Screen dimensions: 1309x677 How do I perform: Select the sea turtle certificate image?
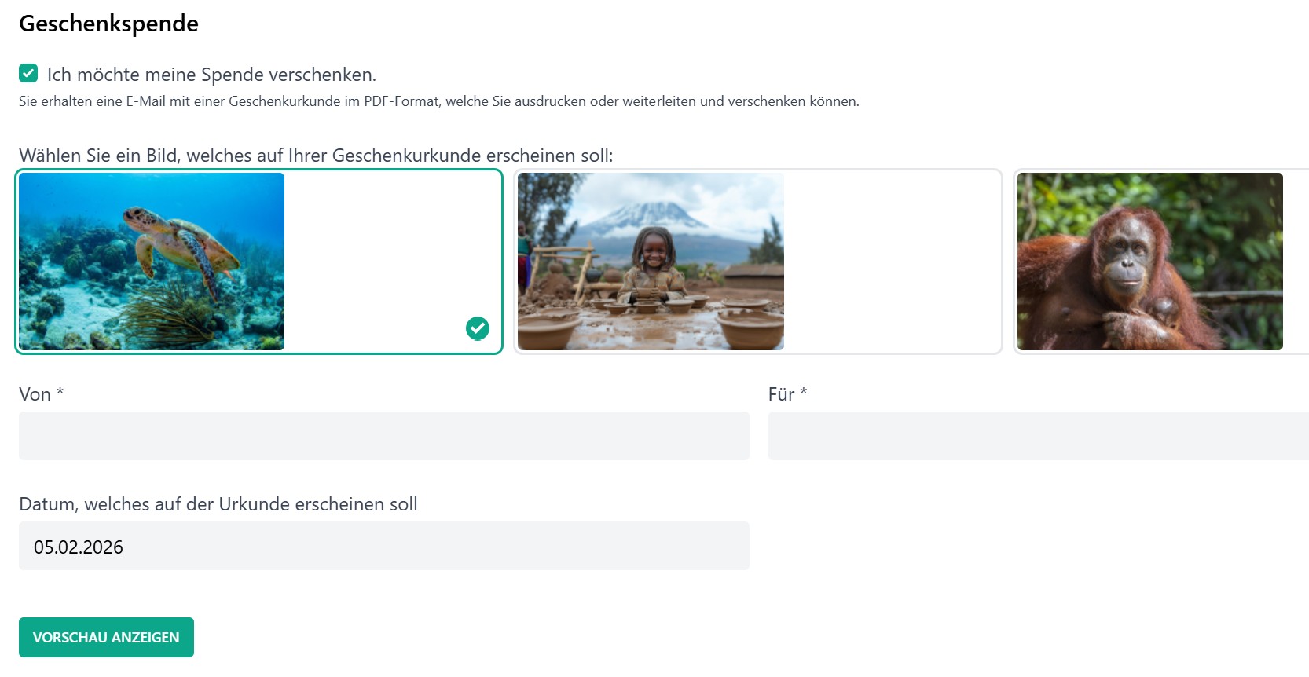click(152, 262)
